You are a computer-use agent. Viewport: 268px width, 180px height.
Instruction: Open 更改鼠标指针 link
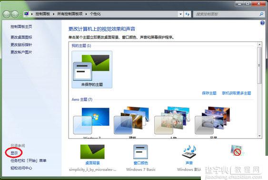coord(21,45)
